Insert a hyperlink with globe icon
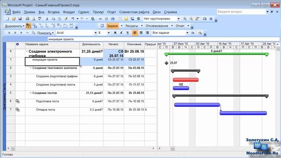 [x=93, y=18]
